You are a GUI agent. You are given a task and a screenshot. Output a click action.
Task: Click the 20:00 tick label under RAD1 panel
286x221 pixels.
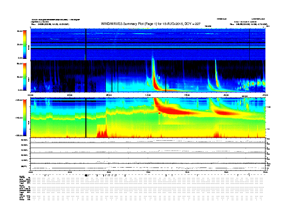(226, 95)
